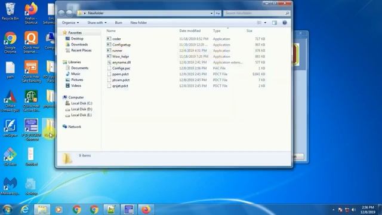
Task: Expand the view options dropdown arrow
Action: [x=265, y=23]
